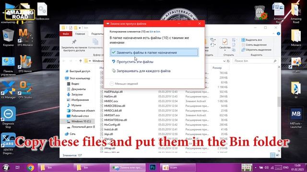307x172 pixels.
Task: Open the M file icon on the desktop
Action: coord(296,90)
